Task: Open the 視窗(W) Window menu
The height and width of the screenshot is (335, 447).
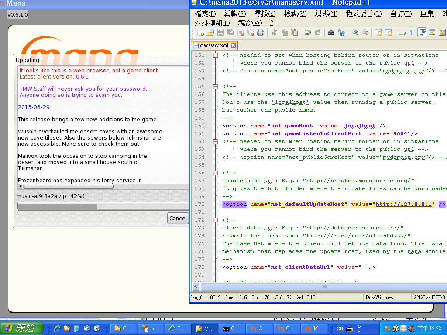Action: point(250,23)
